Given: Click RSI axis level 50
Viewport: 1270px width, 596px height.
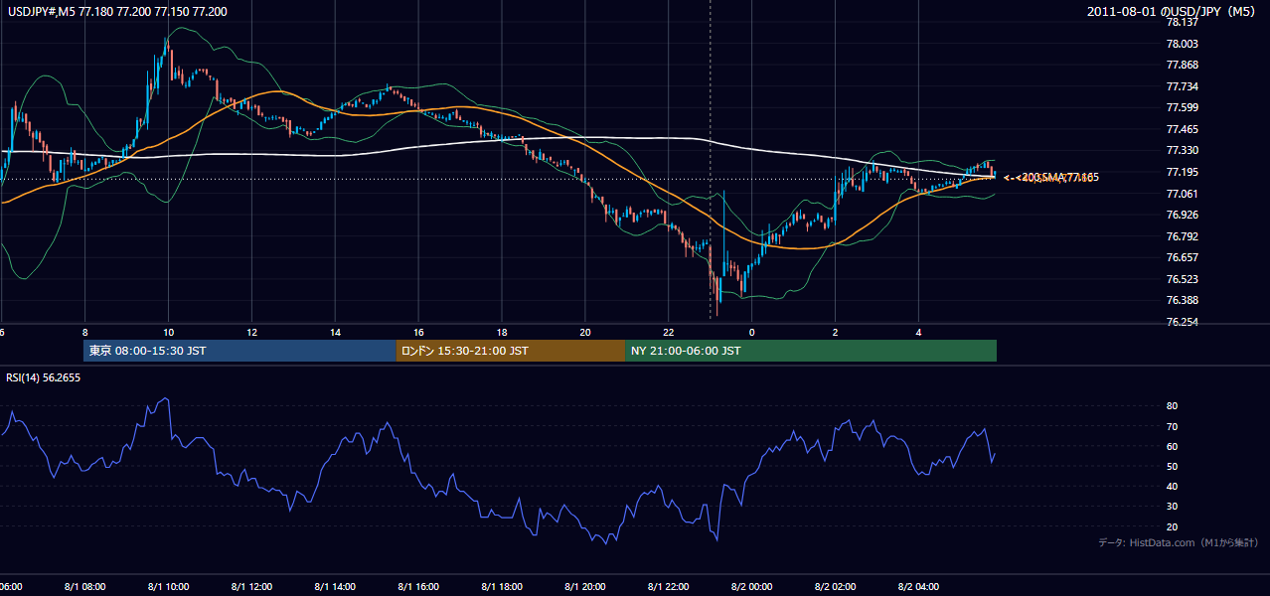Looking at the screenshot, I should (1172, 466).
